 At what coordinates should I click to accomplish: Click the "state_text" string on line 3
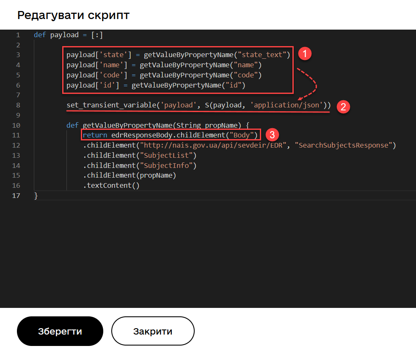(263, 55)
